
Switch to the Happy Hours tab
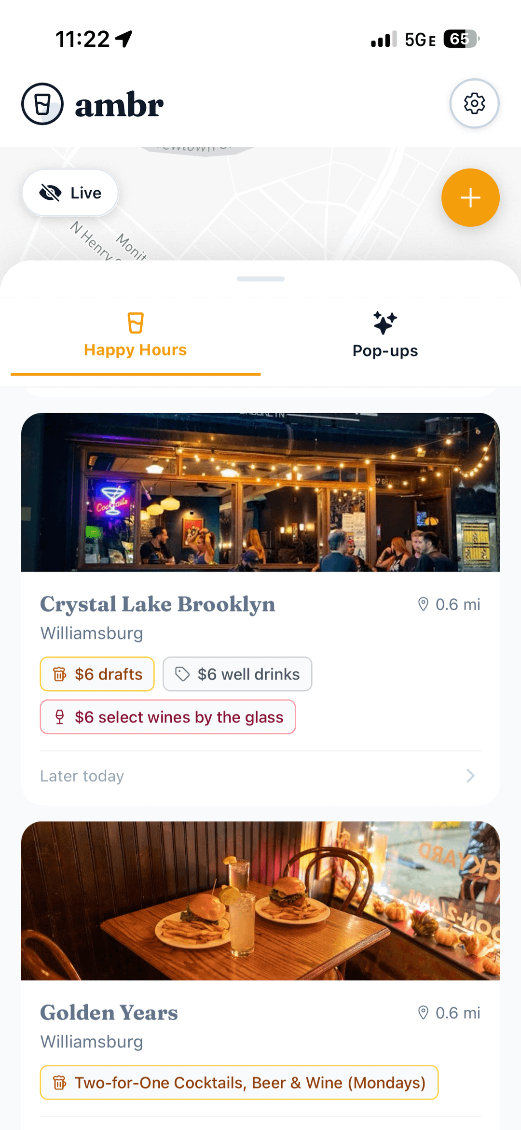[135, 349]
